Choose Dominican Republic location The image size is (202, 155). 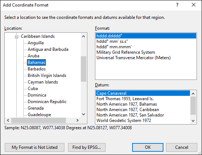[47, 102]
